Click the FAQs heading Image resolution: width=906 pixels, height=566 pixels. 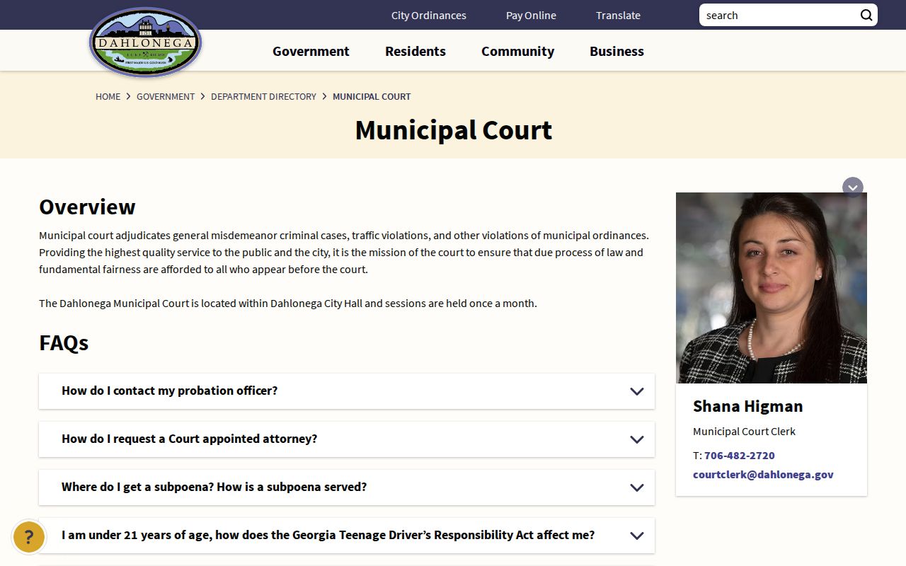pyautogui.click(x=64, y=342)
